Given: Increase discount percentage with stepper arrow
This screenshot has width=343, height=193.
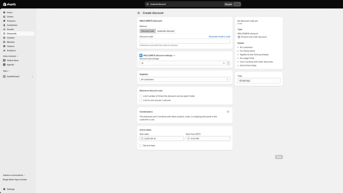Looking at the screenshot, I should [228, 62].
